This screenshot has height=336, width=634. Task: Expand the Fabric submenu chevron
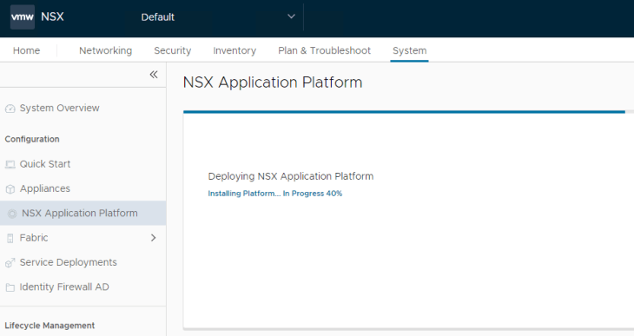tap(153, 238)
